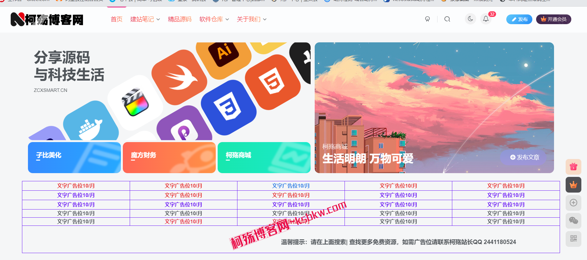
Task: Click 文字广告位10/月 in fourth row fifth column
Action: point(506,213)
